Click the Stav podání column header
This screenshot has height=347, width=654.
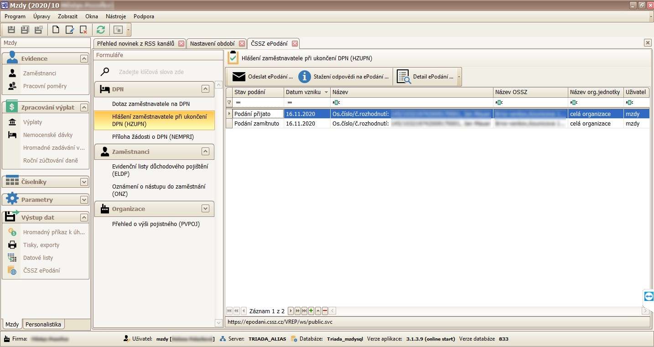(x=258, y=92)
